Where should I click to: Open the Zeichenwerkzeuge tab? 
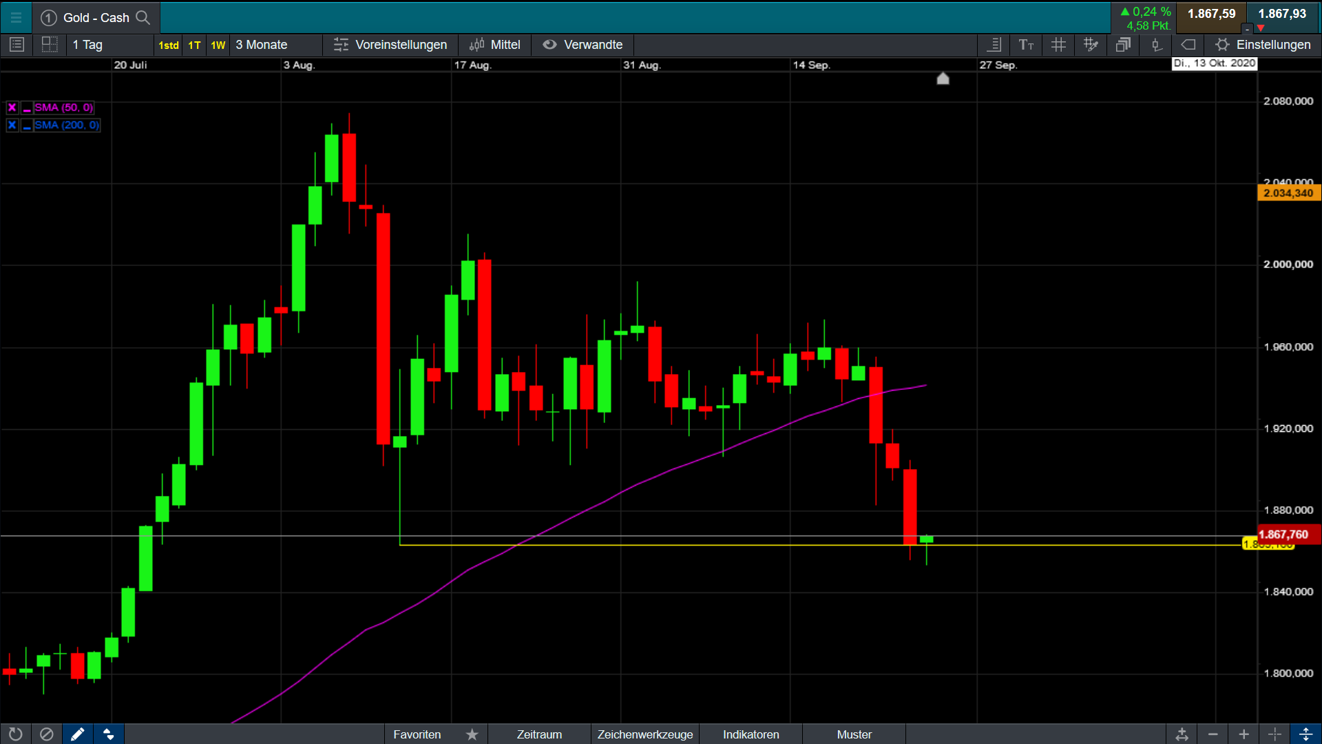tap(645, 734)
